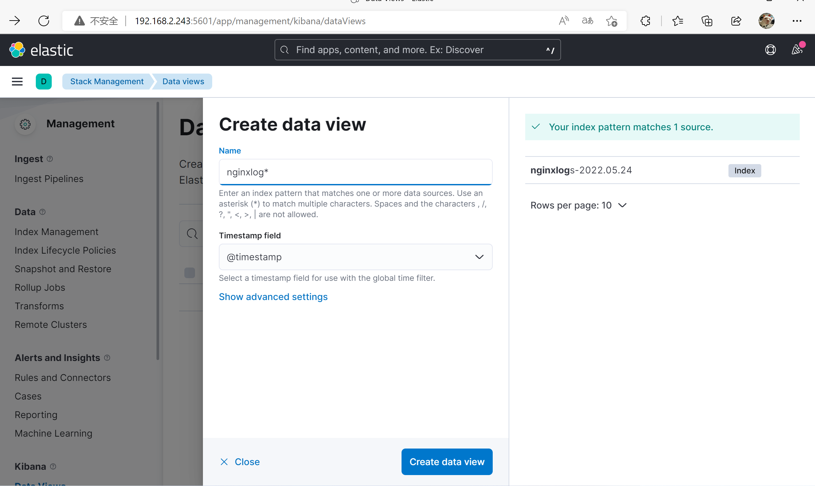This screenshot has width=815, height=486.
Task: Go to Rules and Connectors
Action: [x=63, y=378]
